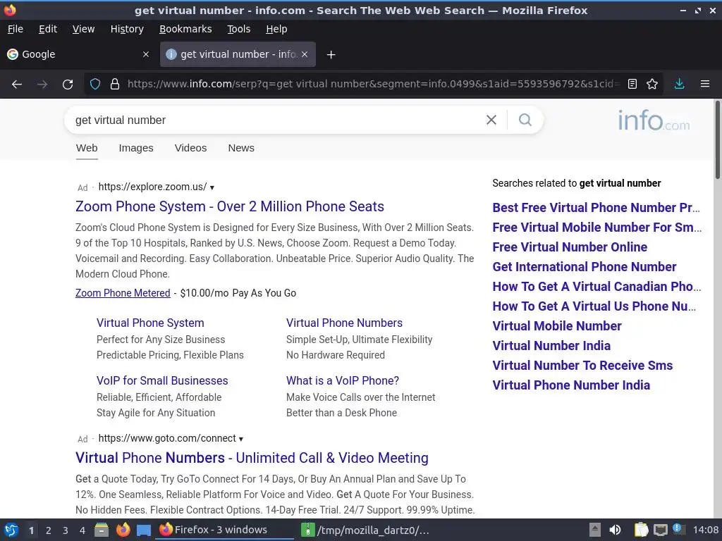This screenshot has width=722, height=541.
Task: Open the /tmp/mozilla_dartz0 taskbar item
Action: (365, 530)
